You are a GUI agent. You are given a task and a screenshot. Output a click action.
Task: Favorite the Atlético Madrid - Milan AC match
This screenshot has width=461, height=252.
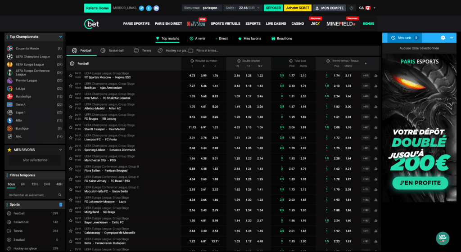71,107
